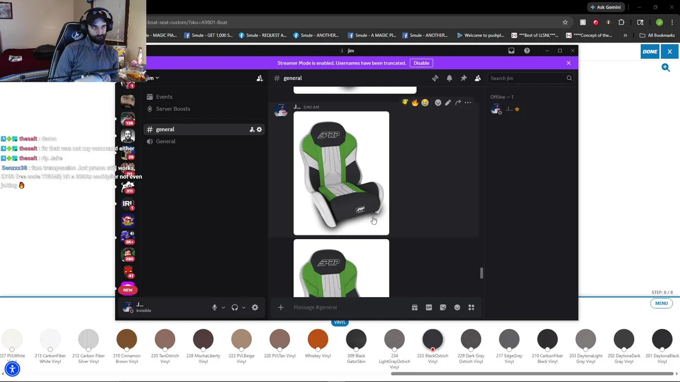
Task: Edit the message with pencil icon
Action: point(448,102)
